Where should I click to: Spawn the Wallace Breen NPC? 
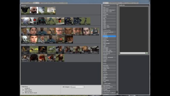pos(69,39)
